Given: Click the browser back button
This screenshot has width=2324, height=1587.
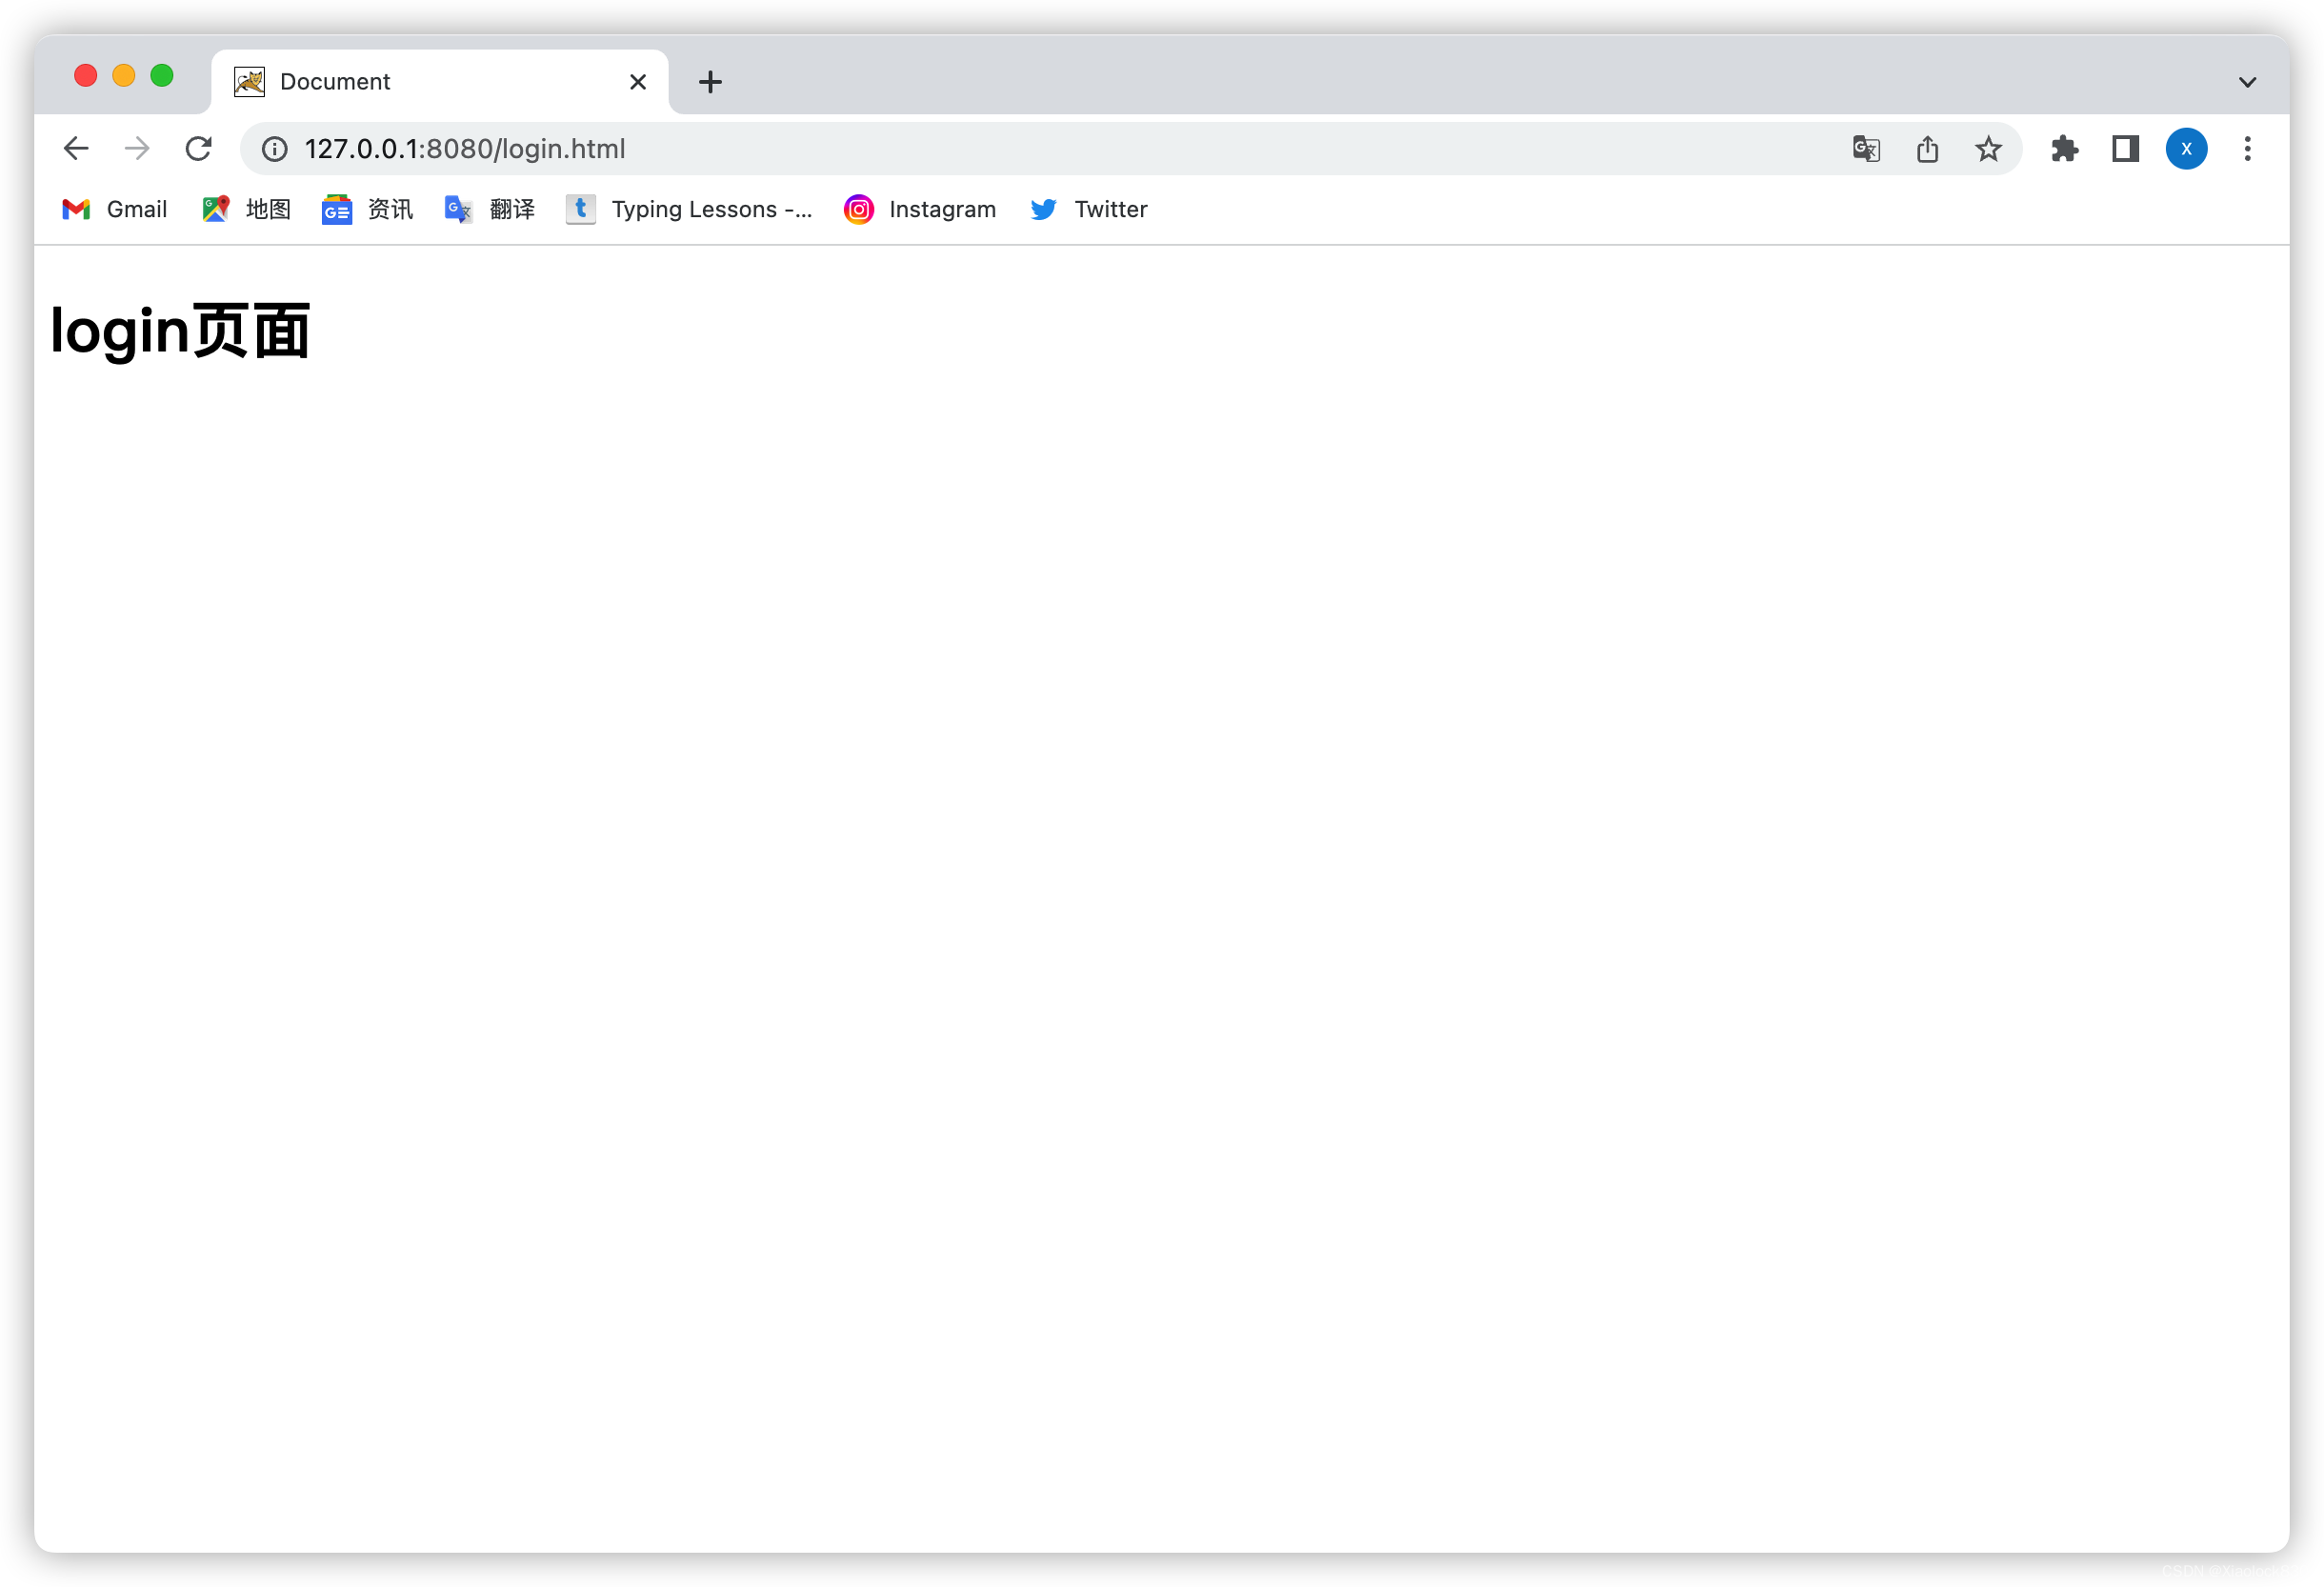Looking at the screenshot, I should click(74, 149).
